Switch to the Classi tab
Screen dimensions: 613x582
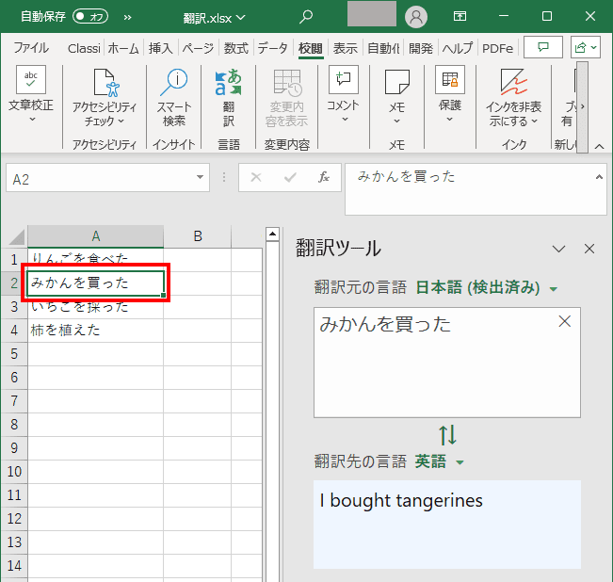tap(84, 48)
